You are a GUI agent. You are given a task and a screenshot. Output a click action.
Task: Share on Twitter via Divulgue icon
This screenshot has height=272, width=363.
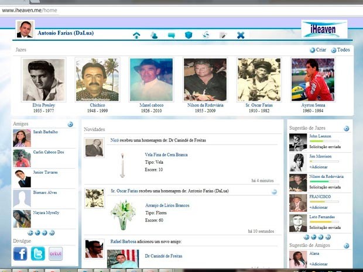38,254
